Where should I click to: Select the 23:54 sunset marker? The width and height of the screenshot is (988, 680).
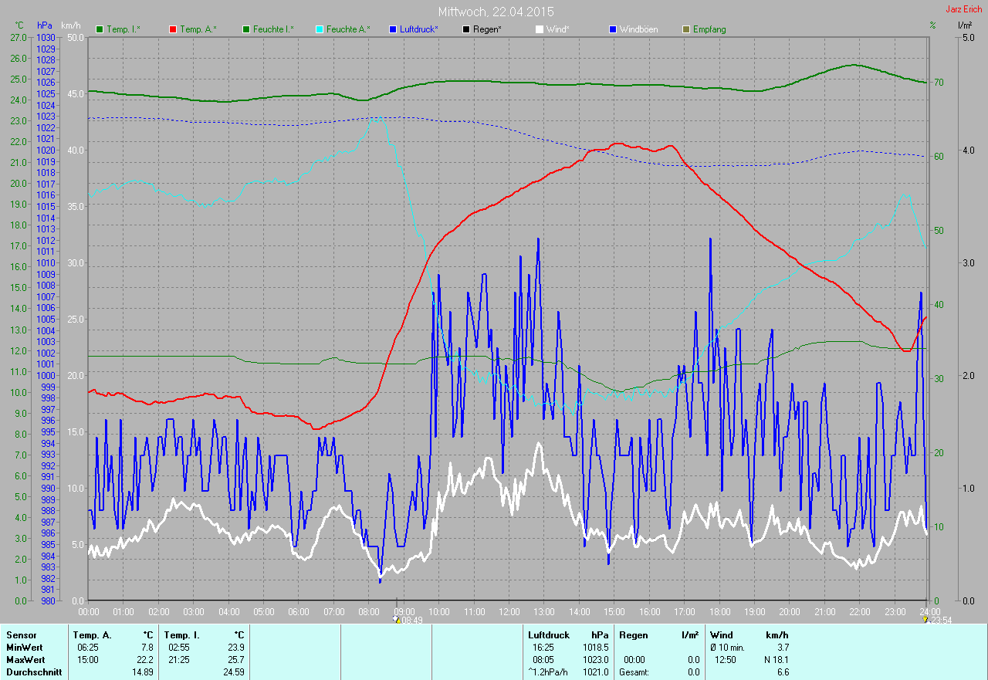click(940, 620)
